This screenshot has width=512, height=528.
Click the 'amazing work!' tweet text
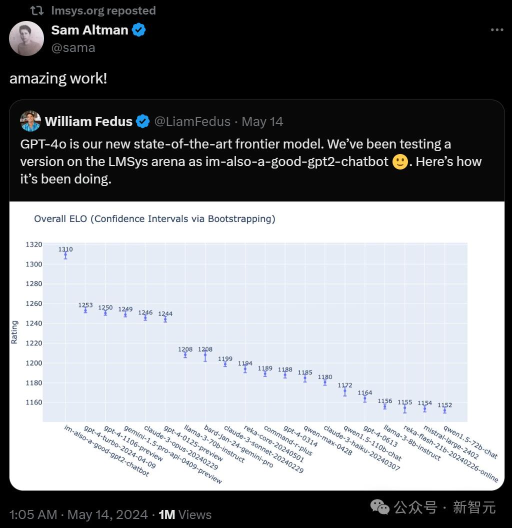[x=58, y=78]
